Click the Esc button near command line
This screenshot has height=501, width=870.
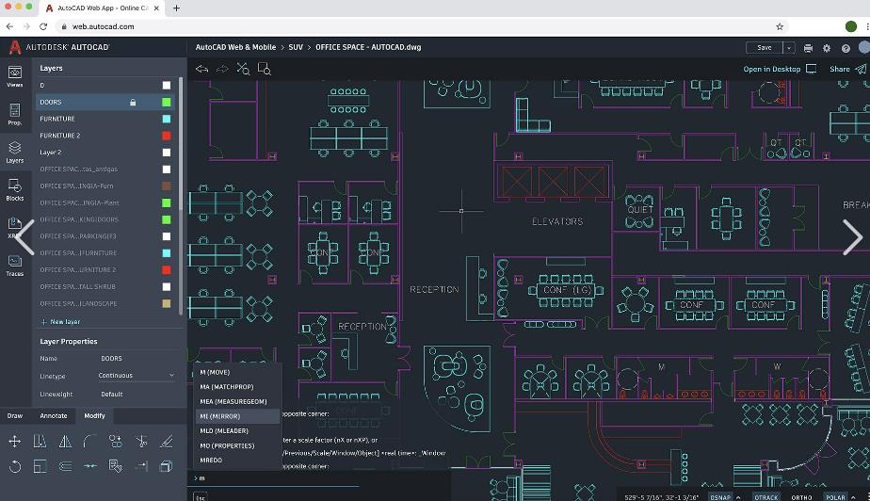pos(201,497)
